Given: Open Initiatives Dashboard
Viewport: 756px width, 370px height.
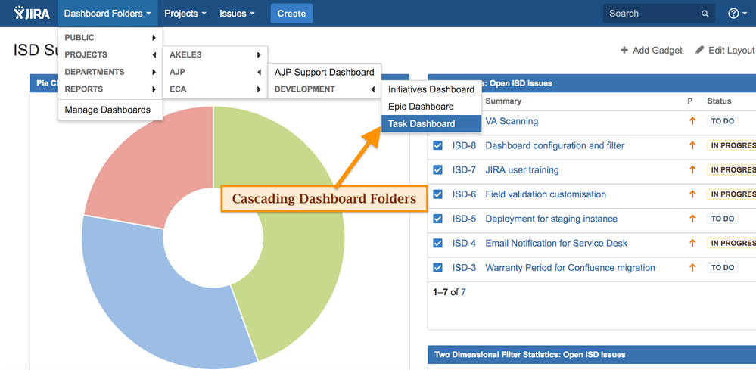Looking at the screenshot, I should [x=431, y=89].
